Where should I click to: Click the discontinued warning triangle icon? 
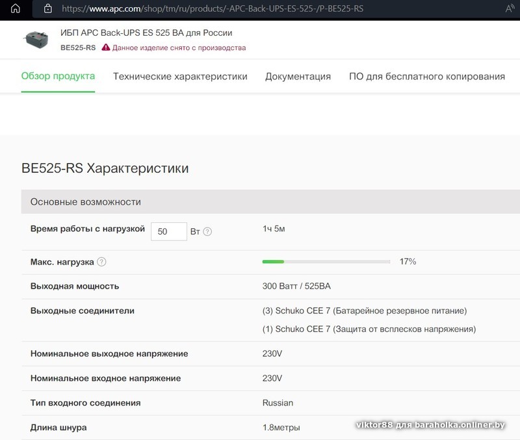[106, 47]
